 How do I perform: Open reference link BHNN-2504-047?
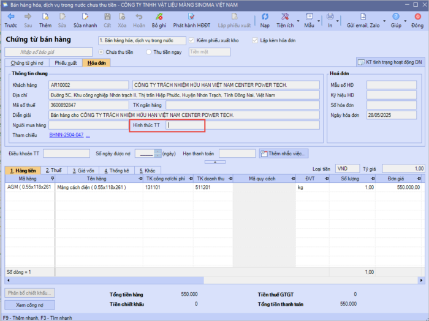pos(66,135)
